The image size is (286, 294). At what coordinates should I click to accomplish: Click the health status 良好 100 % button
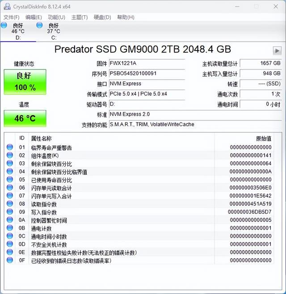(25, 82)
